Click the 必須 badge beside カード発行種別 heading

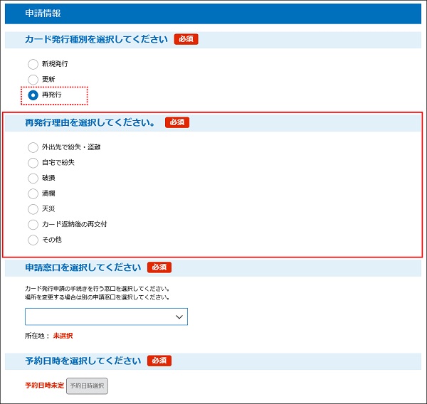(x=186, y=39)
